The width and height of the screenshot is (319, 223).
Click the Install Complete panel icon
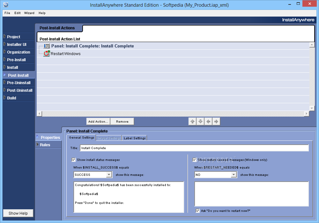pyautogui.click(x=47, y=46)
